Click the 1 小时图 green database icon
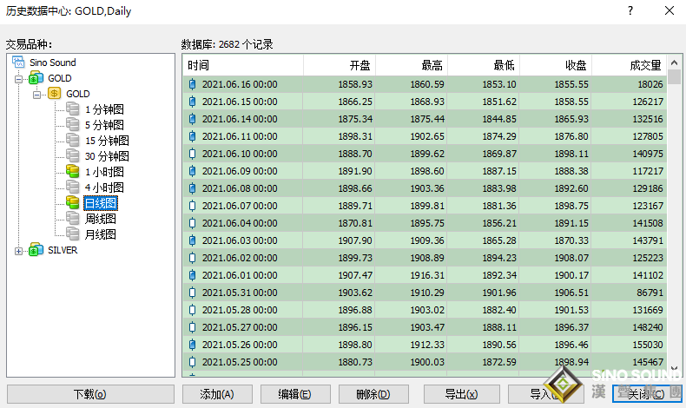The image size is (686, 408). [73, 171]
